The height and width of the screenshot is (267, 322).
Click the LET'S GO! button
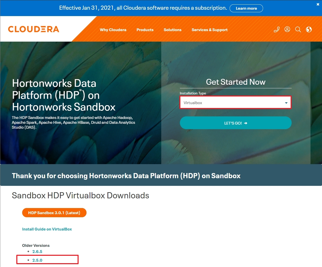[236, 123]
